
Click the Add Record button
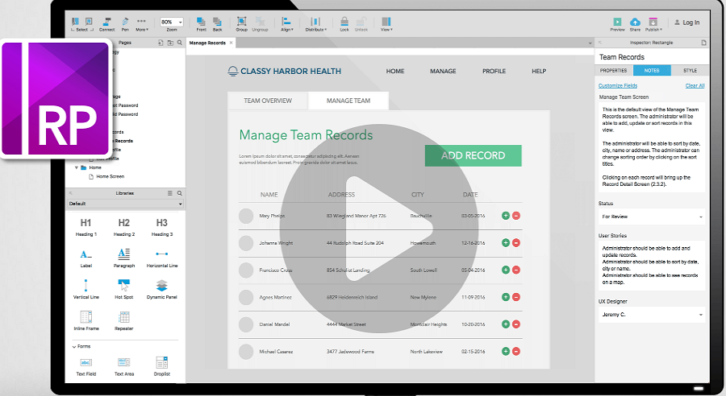click(x=474, y=155)
